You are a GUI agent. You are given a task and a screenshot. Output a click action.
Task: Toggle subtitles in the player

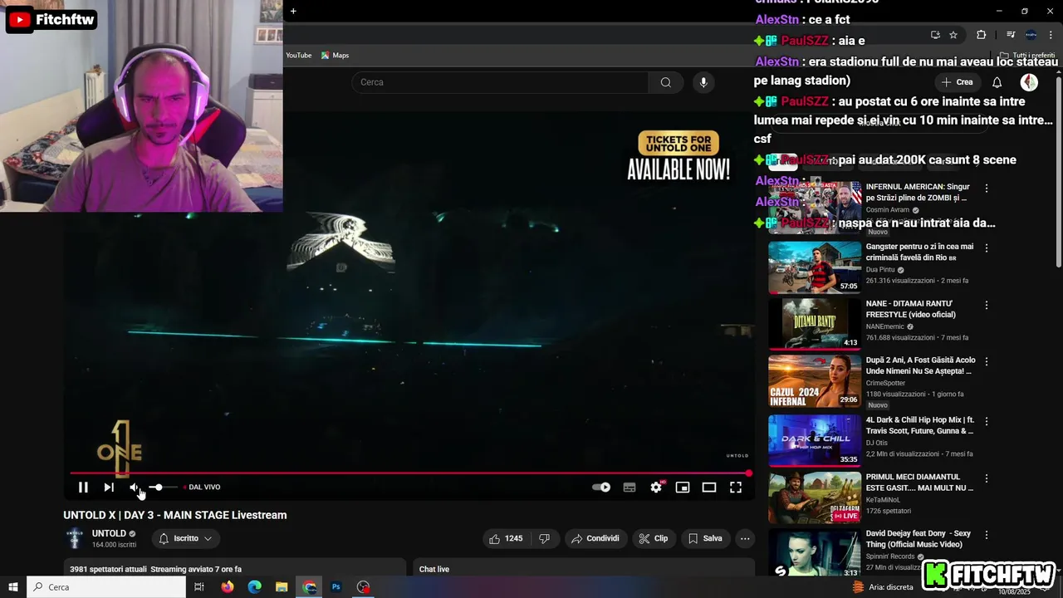(629, 488)
